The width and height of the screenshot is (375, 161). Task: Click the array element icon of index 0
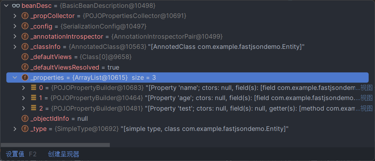[x=34, y=88]
